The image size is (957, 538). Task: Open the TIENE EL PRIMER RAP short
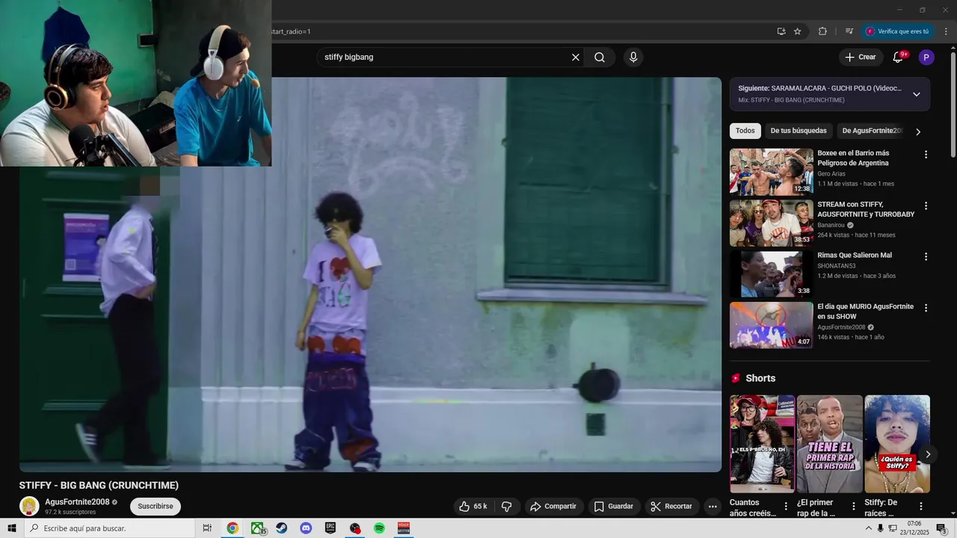coord(830,444)
